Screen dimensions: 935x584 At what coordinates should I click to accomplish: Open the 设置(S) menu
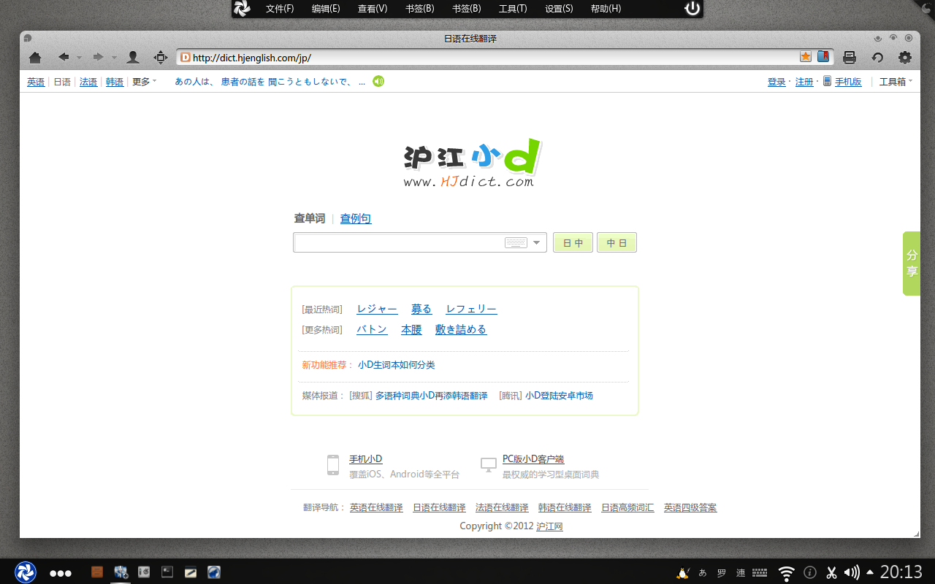tap(559, 9)
